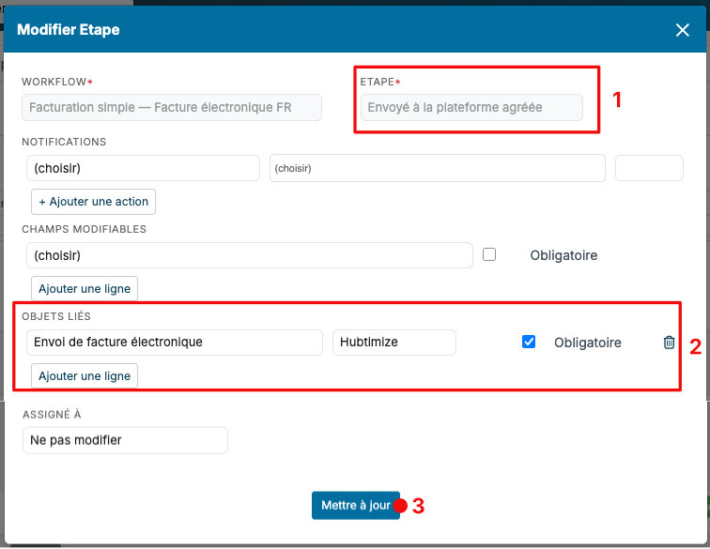710x549 pixels.
Task: Close the Modifier Etape dialog
Action: (682, 30)
